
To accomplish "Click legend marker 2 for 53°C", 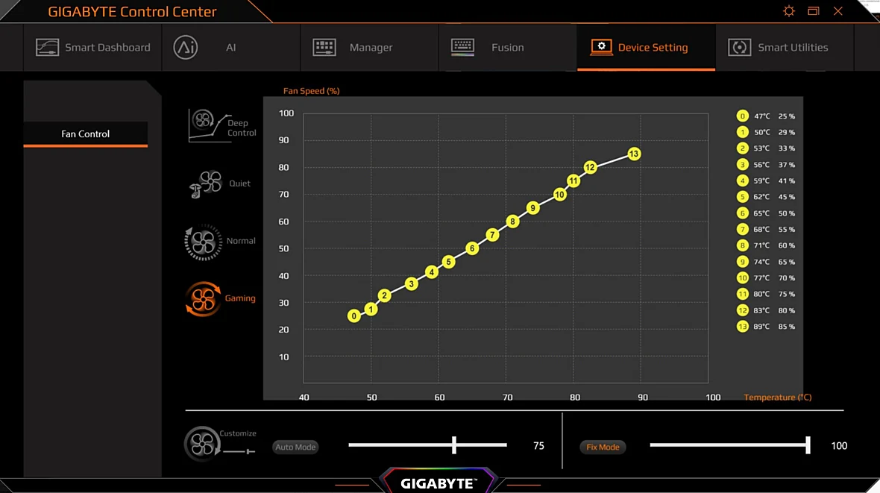I will [742, 148].
